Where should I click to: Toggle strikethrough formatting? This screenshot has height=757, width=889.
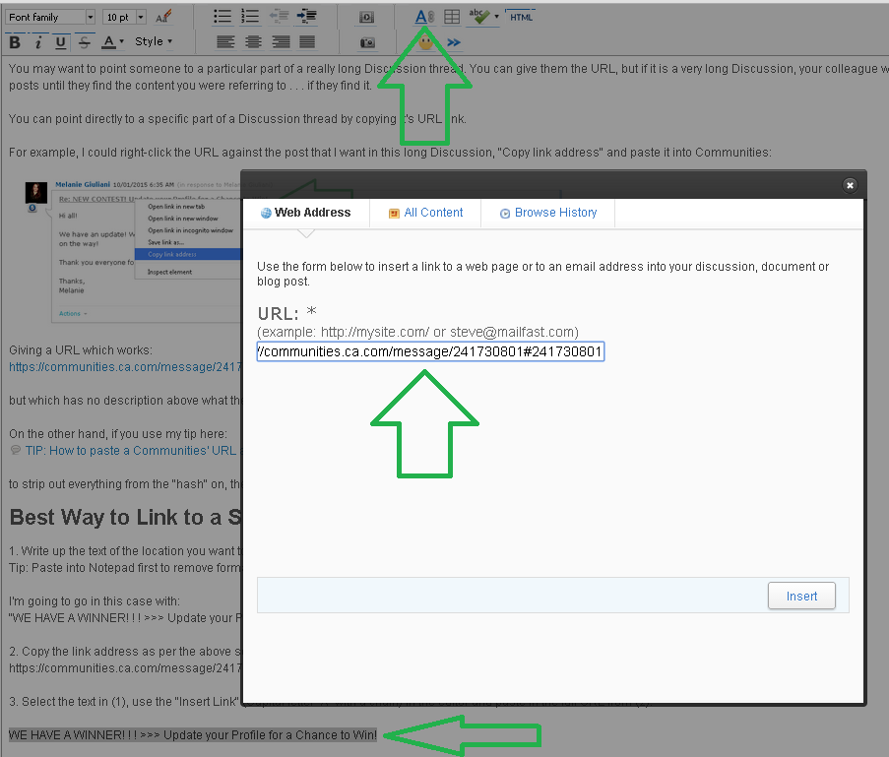84,42
